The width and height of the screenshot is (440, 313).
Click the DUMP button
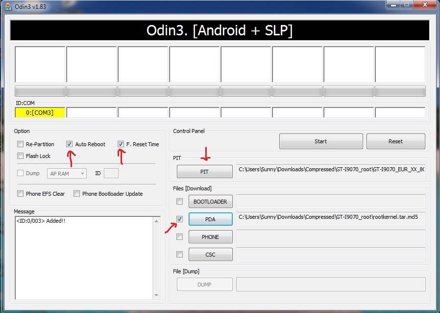pos(205,285)
